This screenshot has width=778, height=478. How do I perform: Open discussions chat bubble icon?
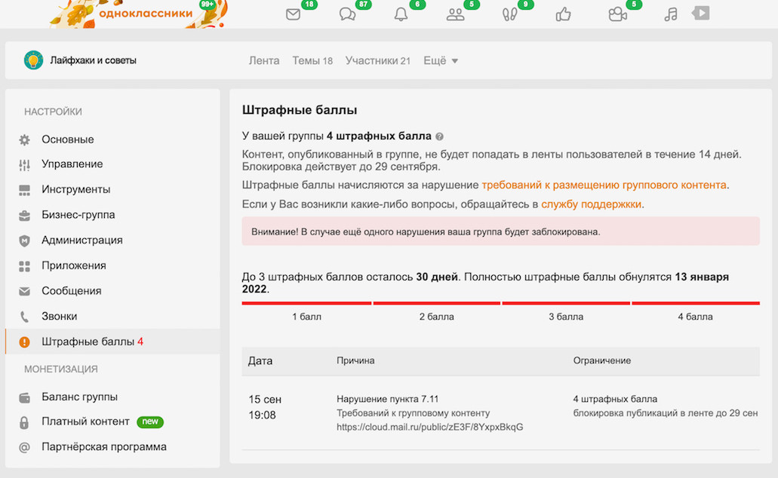click(347, 14)
